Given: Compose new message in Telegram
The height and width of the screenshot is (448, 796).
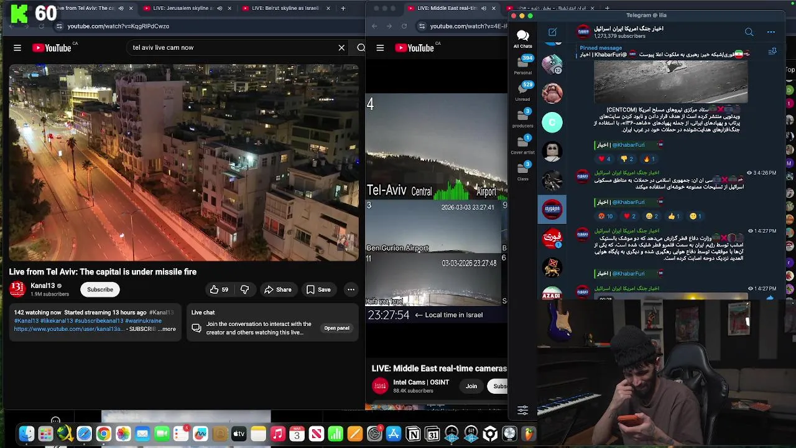Looking at the screenshot, I should coord(552,32).
